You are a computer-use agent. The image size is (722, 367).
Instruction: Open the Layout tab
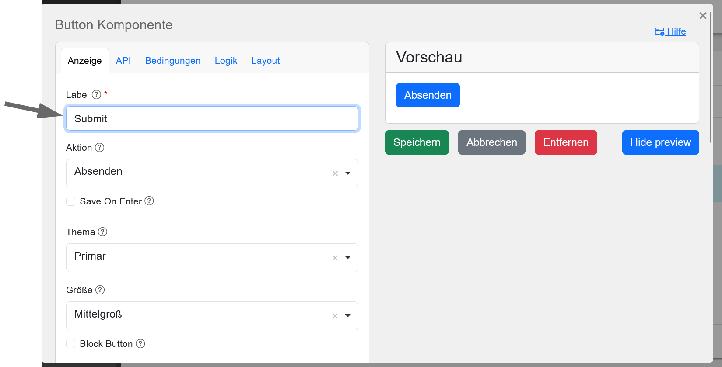(265, 61)
